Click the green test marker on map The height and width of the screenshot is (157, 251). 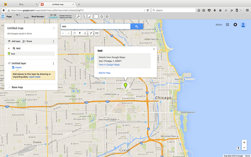pos(125,85)
